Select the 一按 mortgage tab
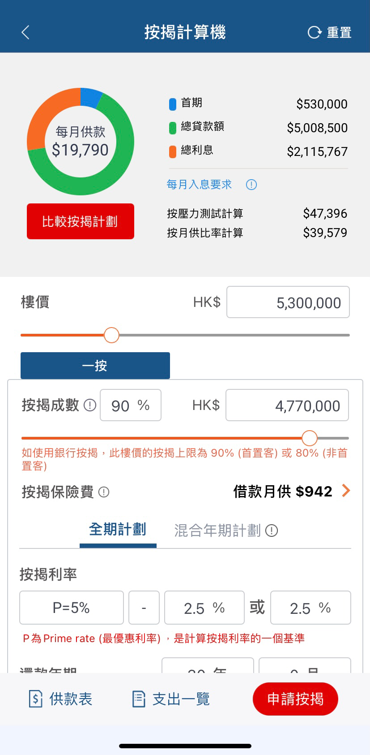Screen dimensions: 370x755 pos(95,366)
